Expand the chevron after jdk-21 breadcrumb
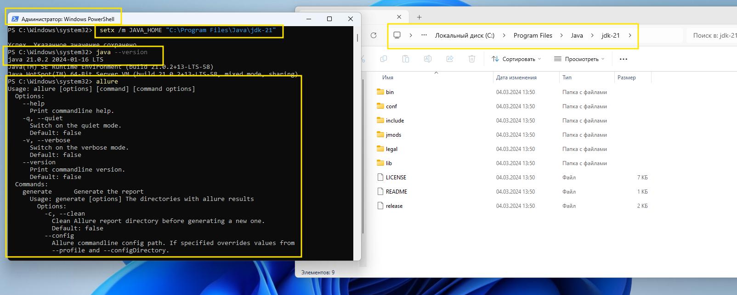Image resolution: width=737 pixels, height=295 pixels. pyautogui.click(x=630, y=35)
